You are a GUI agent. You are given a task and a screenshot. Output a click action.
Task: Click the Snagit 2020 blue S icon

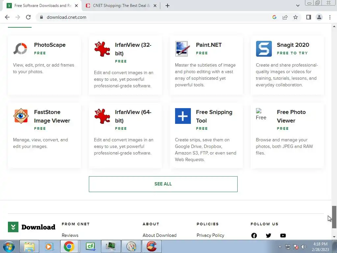coord(264,49)
